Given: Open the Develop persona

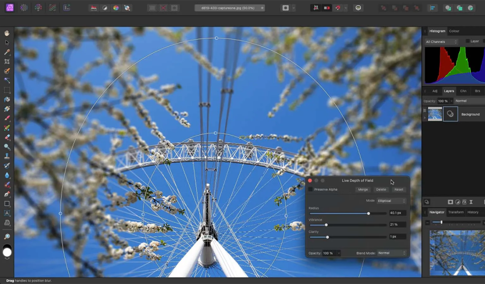Looking at the screenshot, I should click(38, 8).
